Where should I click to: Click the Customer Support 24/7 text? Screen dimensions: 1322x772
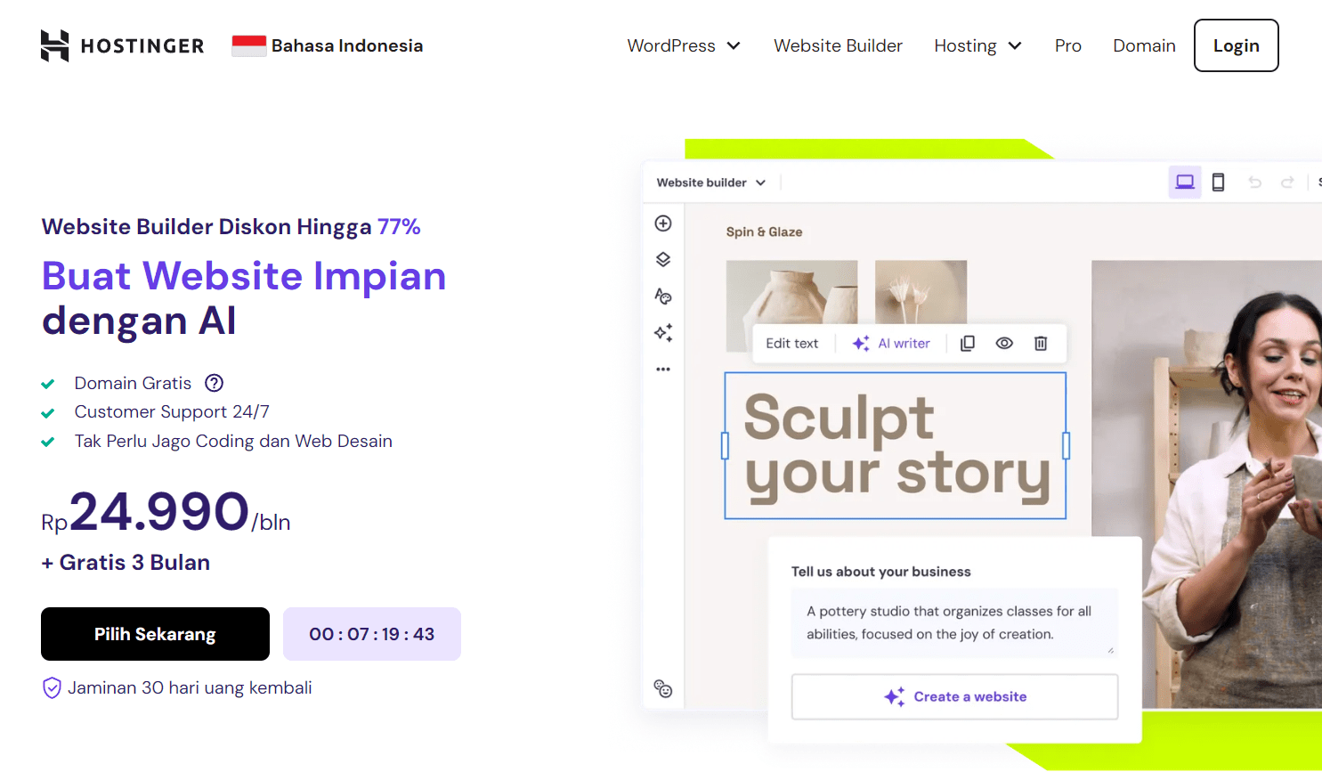[x=172, y=411]
